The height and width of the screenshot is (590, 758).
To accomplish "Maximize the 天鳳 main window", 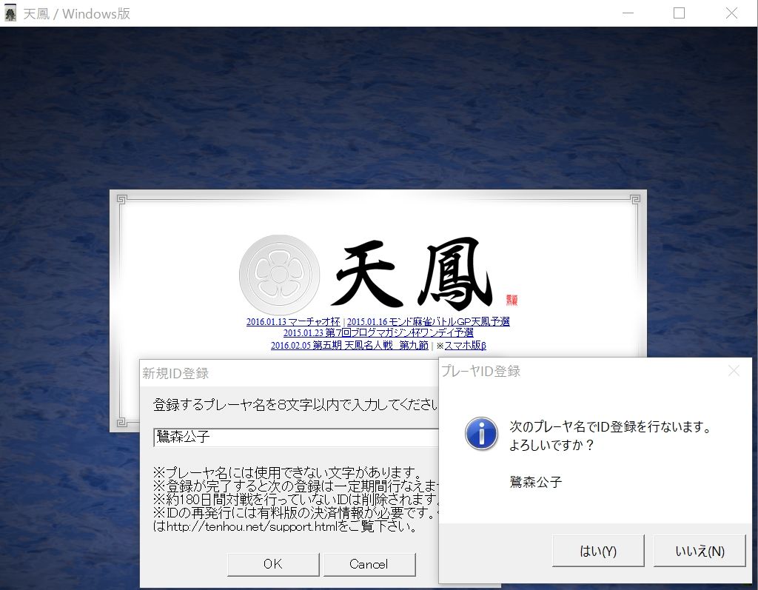I will point(680,13).
